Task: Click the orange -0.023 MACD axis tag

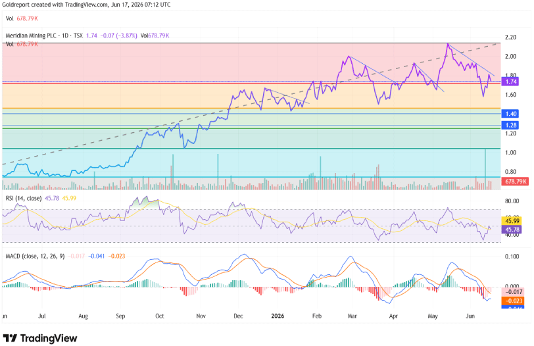Action: [513, 301]
